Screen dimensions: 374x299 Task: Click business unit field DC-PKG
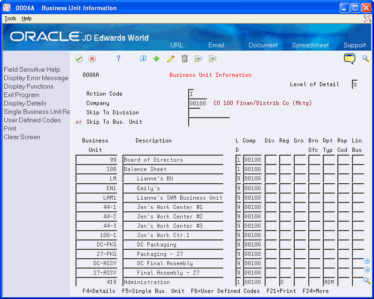coord(97,245)
